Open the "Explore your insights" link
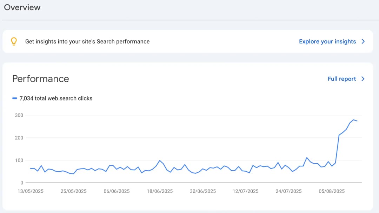 (x=327, y=41)
